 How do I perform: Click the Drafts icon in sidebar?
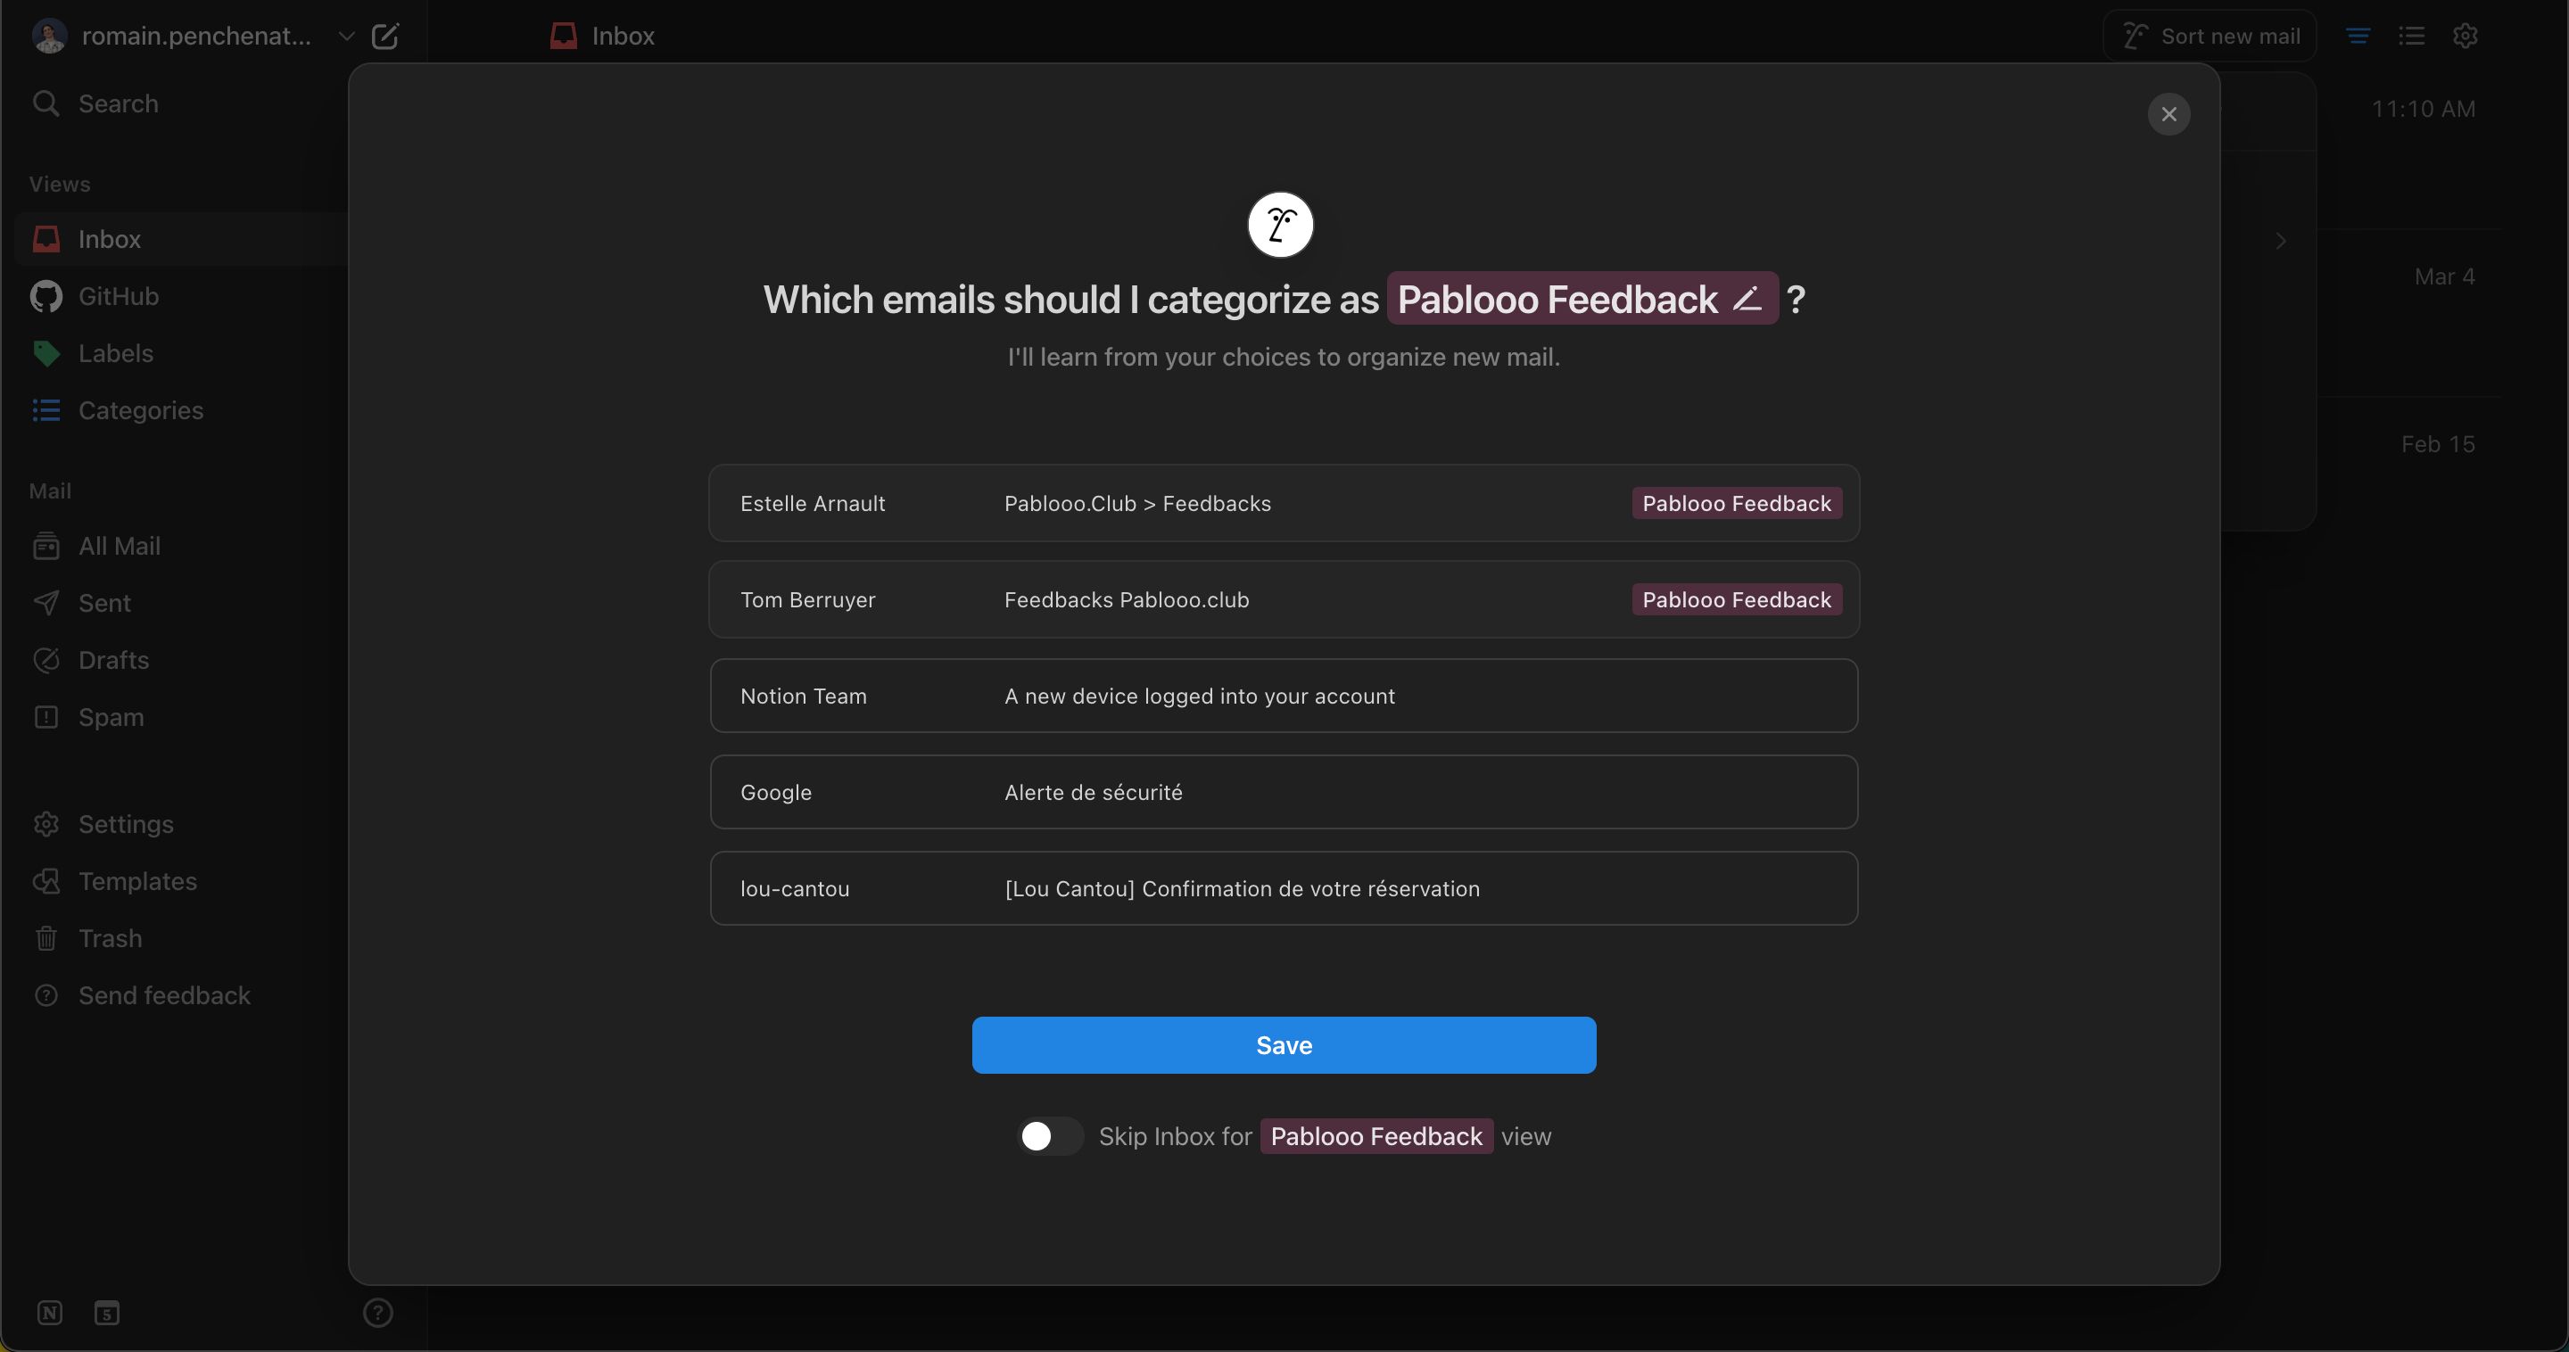[x=45, y=661]
